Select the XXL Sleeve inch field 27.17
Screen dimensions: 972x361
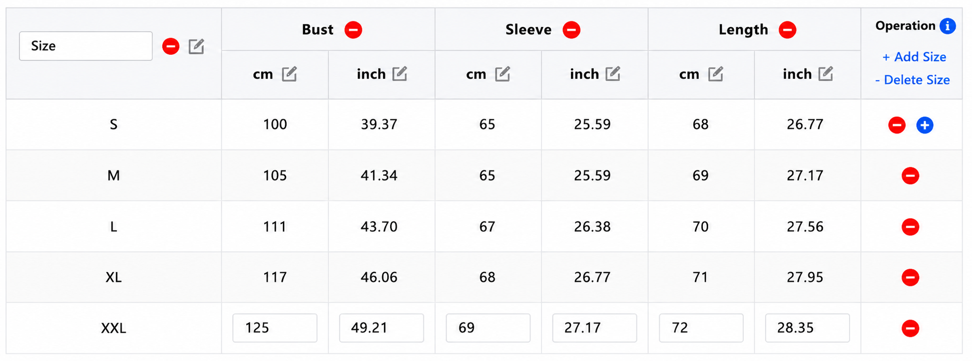point(594,328)
